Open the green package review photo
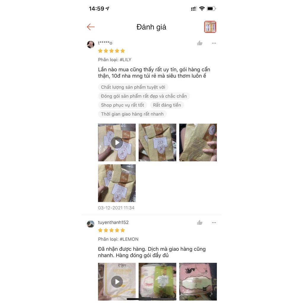Image resolution: width=303 pixels, height=303 pixels. pos(157,282)
